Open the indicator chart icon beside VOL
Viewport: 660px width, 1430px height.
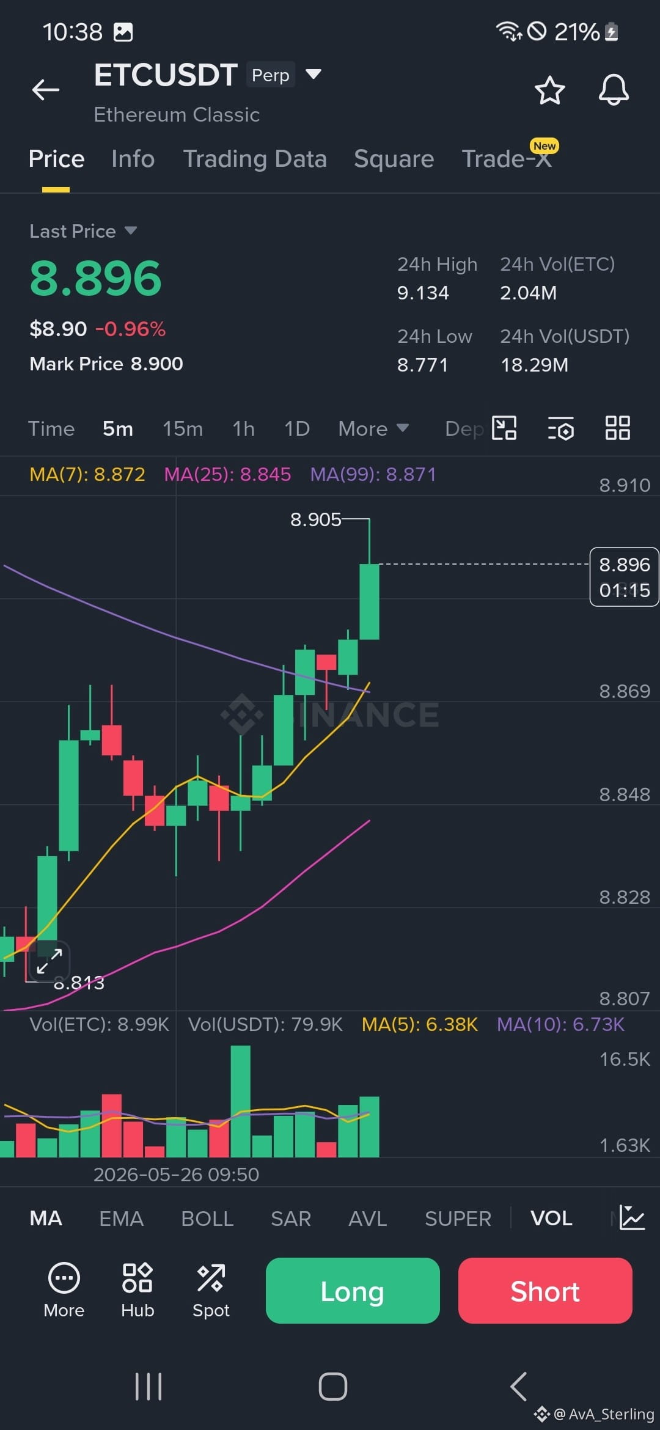(x=632, y=1218)
